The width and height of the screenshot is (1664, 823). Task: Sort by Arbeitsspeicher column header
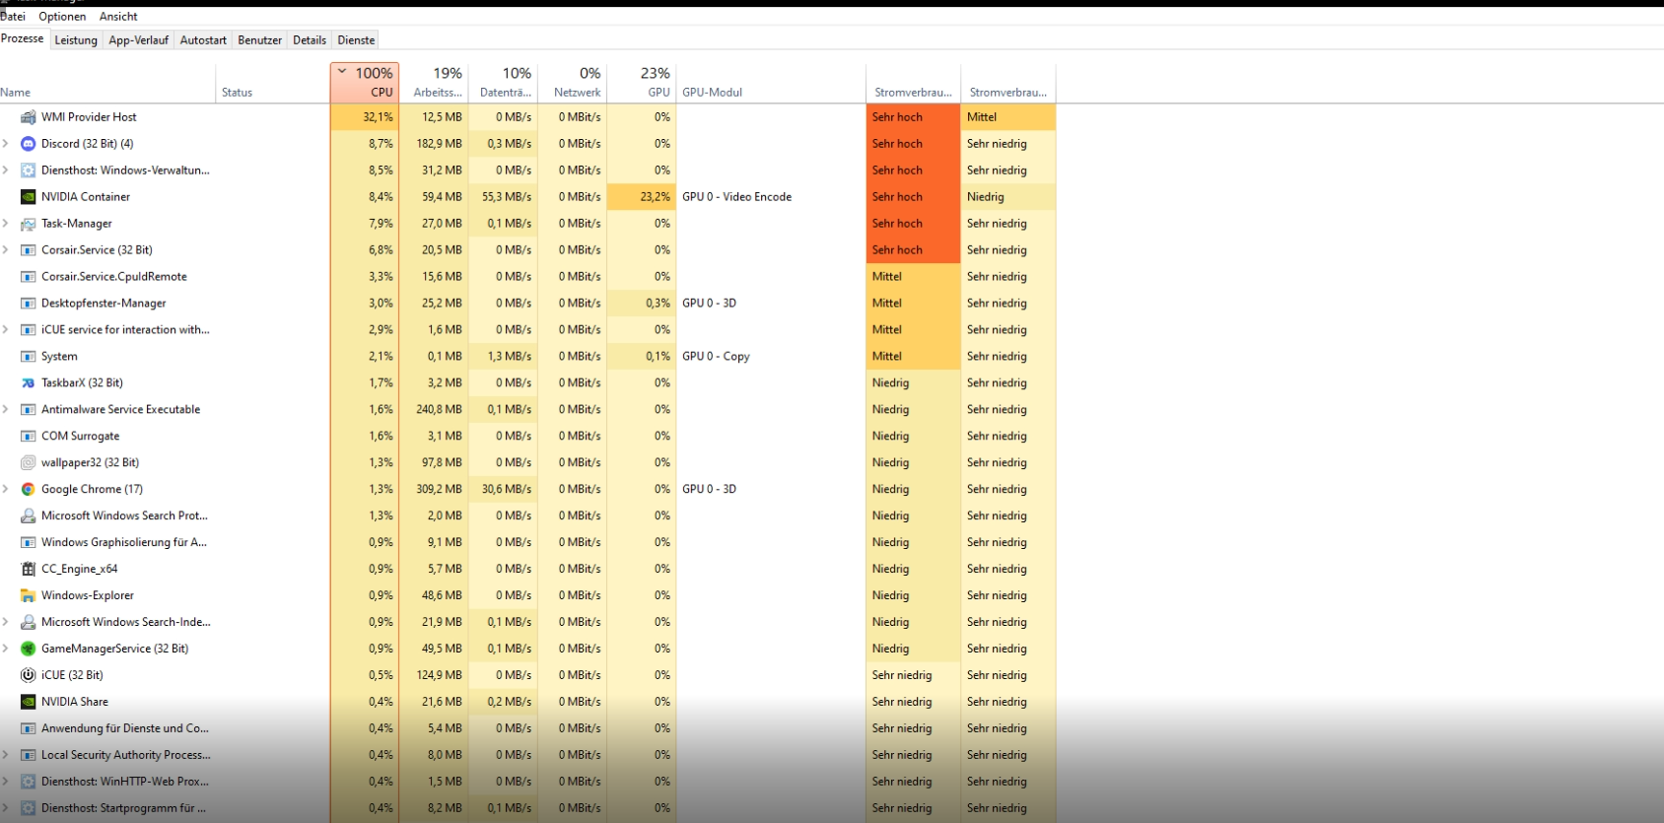(434, 83)
